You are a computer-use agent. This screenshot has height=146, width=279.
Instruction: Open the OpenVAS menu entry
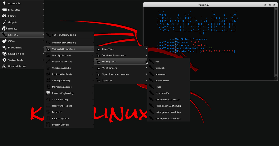[x=121, y=80]
